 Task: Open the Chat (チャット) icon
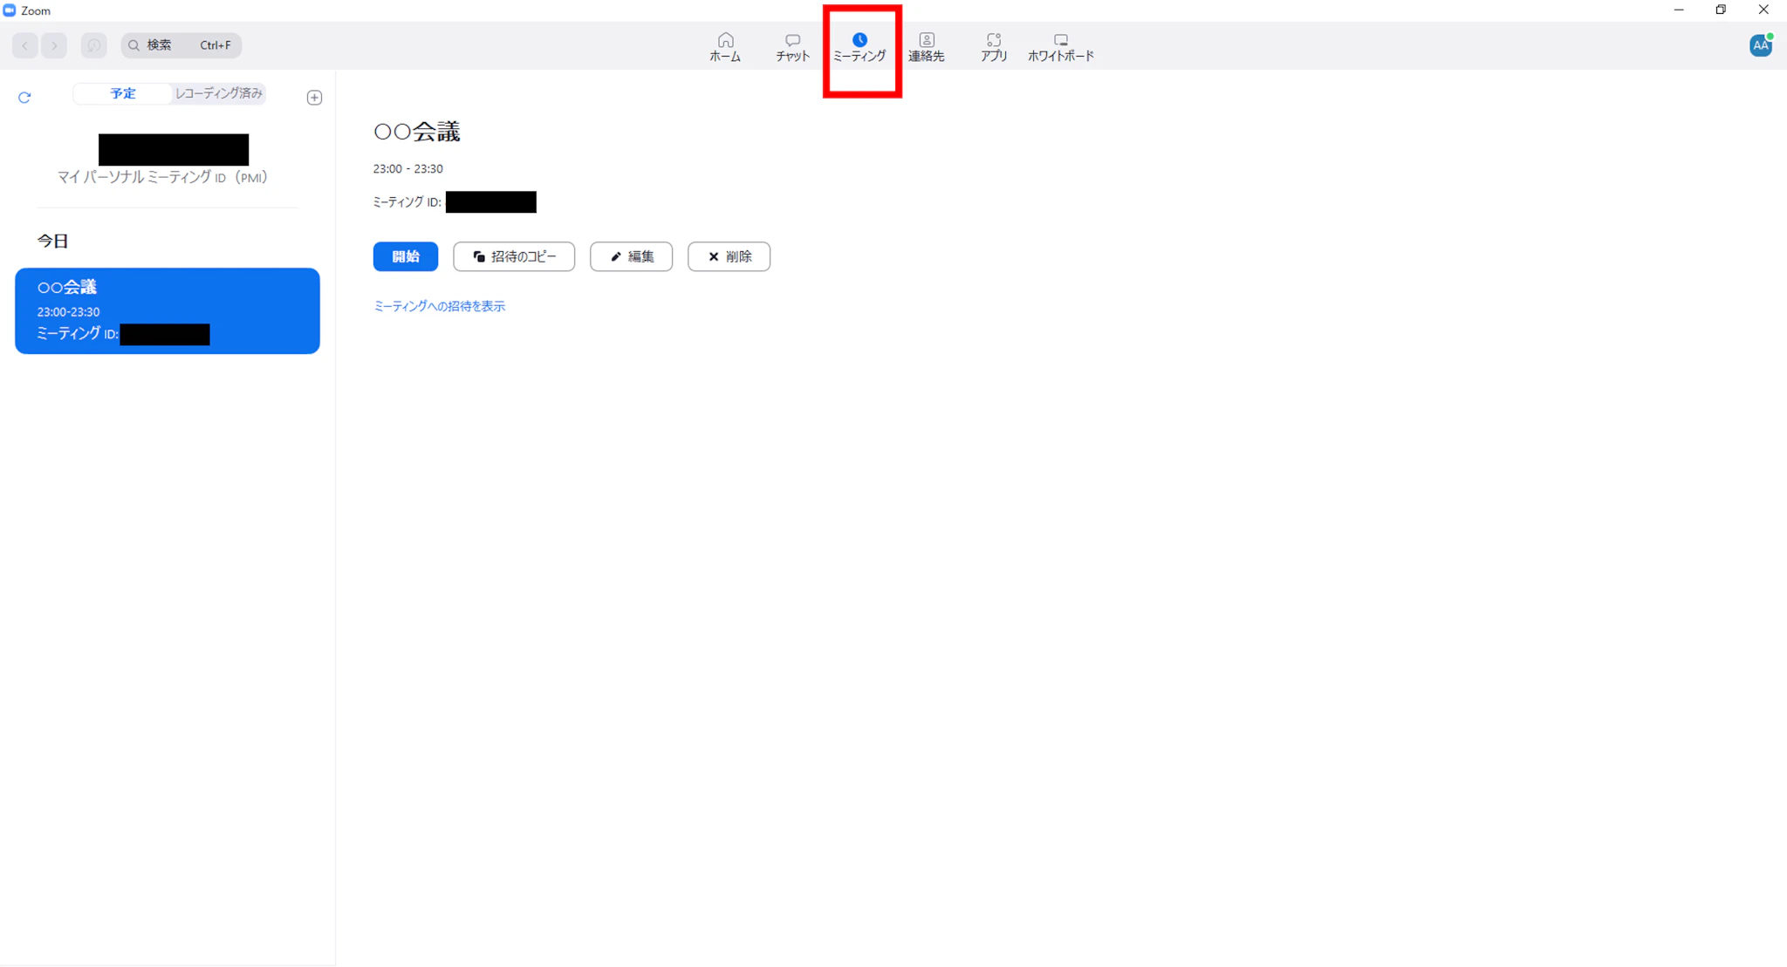[792, 40]
